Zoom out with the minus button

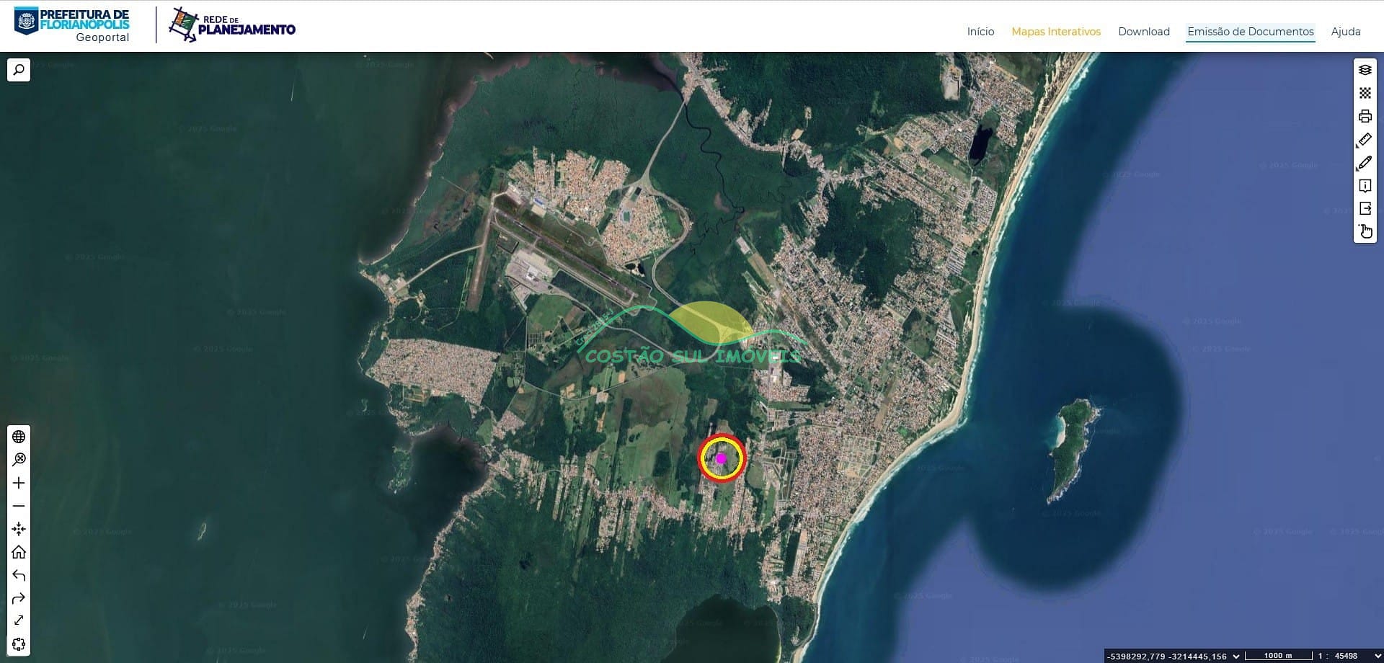19,506
